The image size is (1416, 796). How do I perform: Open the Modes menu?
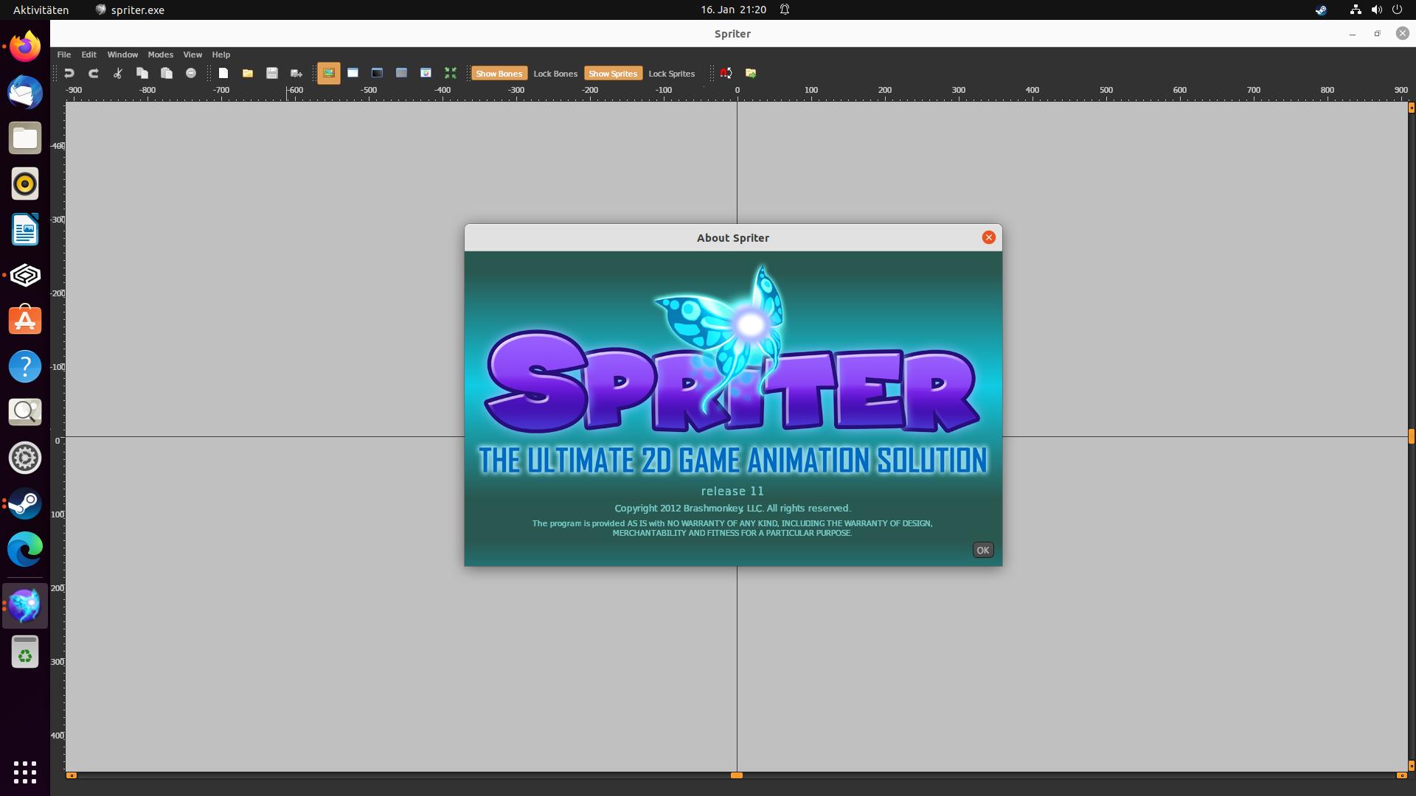click(160, 54)
